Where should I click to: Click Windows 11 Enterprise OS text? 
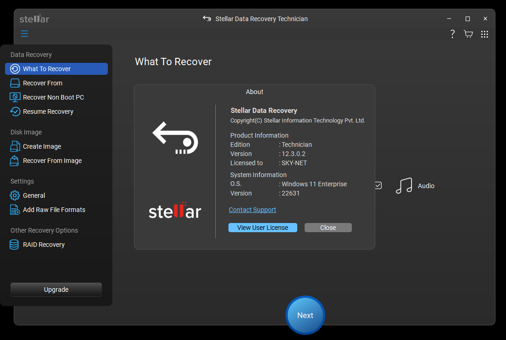click(314, 184)
